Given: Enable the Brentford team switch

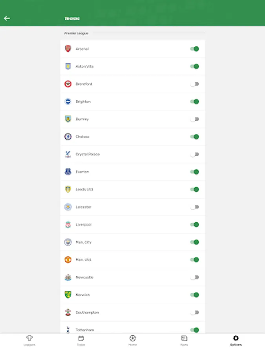Looking at the screenshot, I should 195,84.
